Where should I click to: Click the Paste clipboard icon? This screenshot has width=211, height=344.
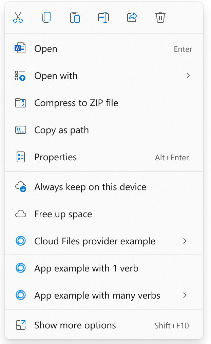[75, 17]
